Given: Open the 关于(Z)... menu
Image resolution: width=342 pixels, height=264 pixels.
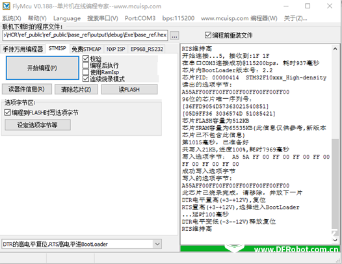Looking at the screenshot, I should 295,18.
